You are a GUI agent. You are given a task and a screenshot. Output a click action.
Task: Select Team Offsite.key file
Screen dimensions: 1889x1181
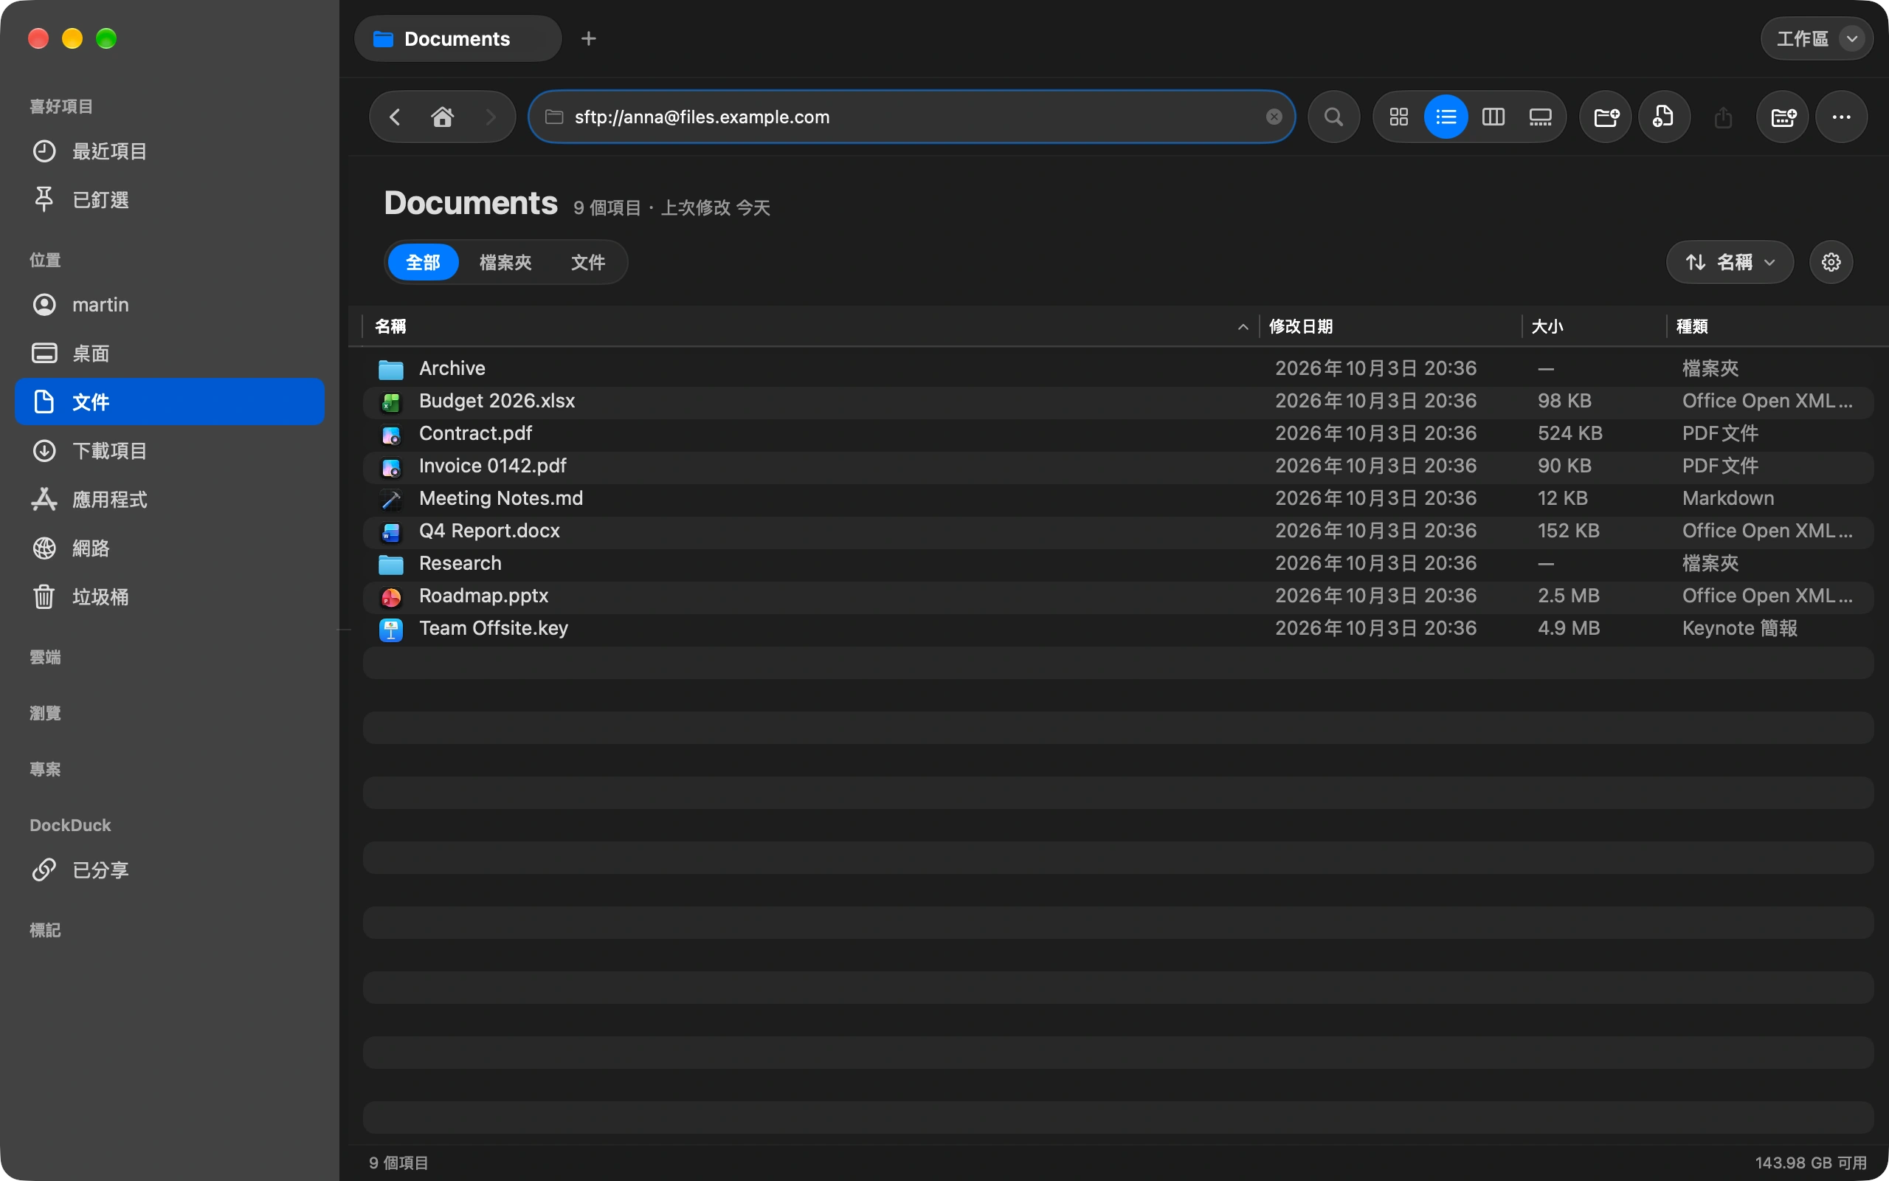1118,628
